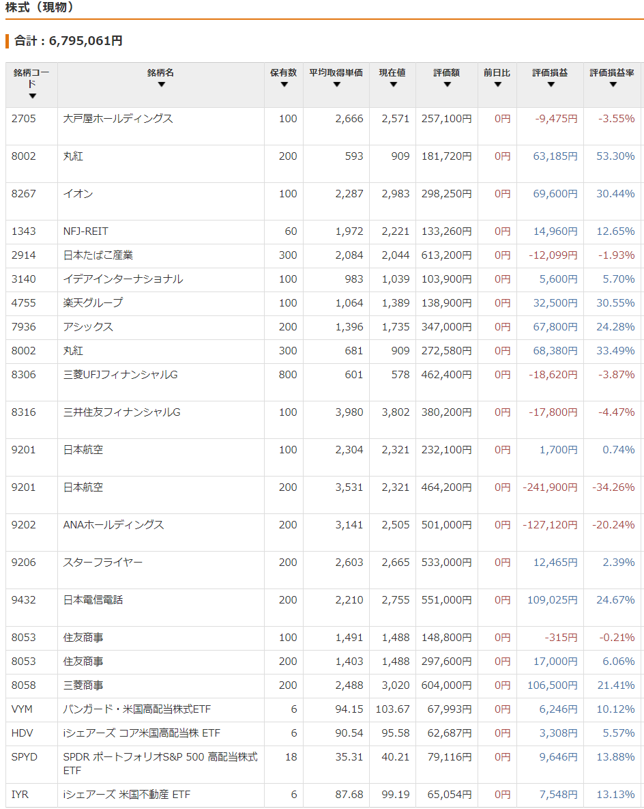Select イデアインターナショナル stock name
Viewport: 644px width, 809px height.
click(123, 279)
